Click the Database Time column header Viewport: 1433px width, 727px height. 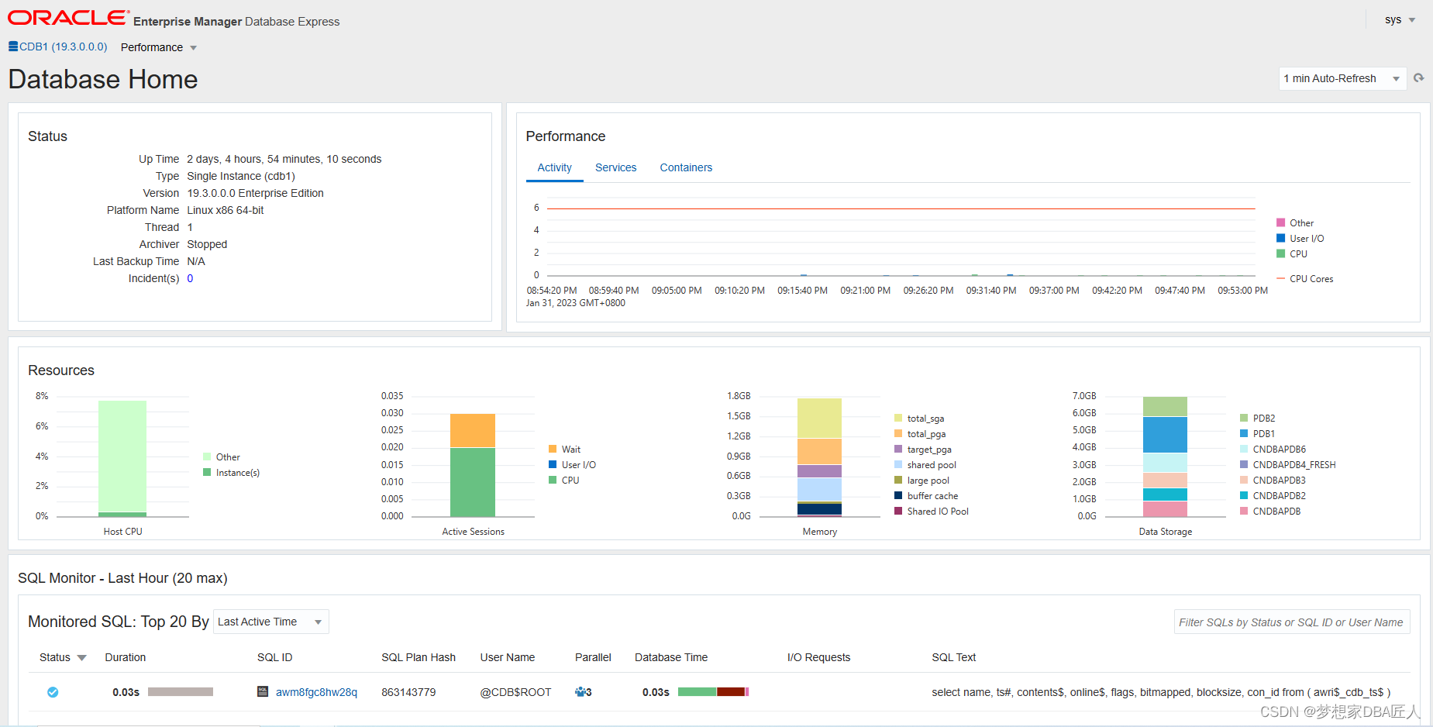coord(671,657)
